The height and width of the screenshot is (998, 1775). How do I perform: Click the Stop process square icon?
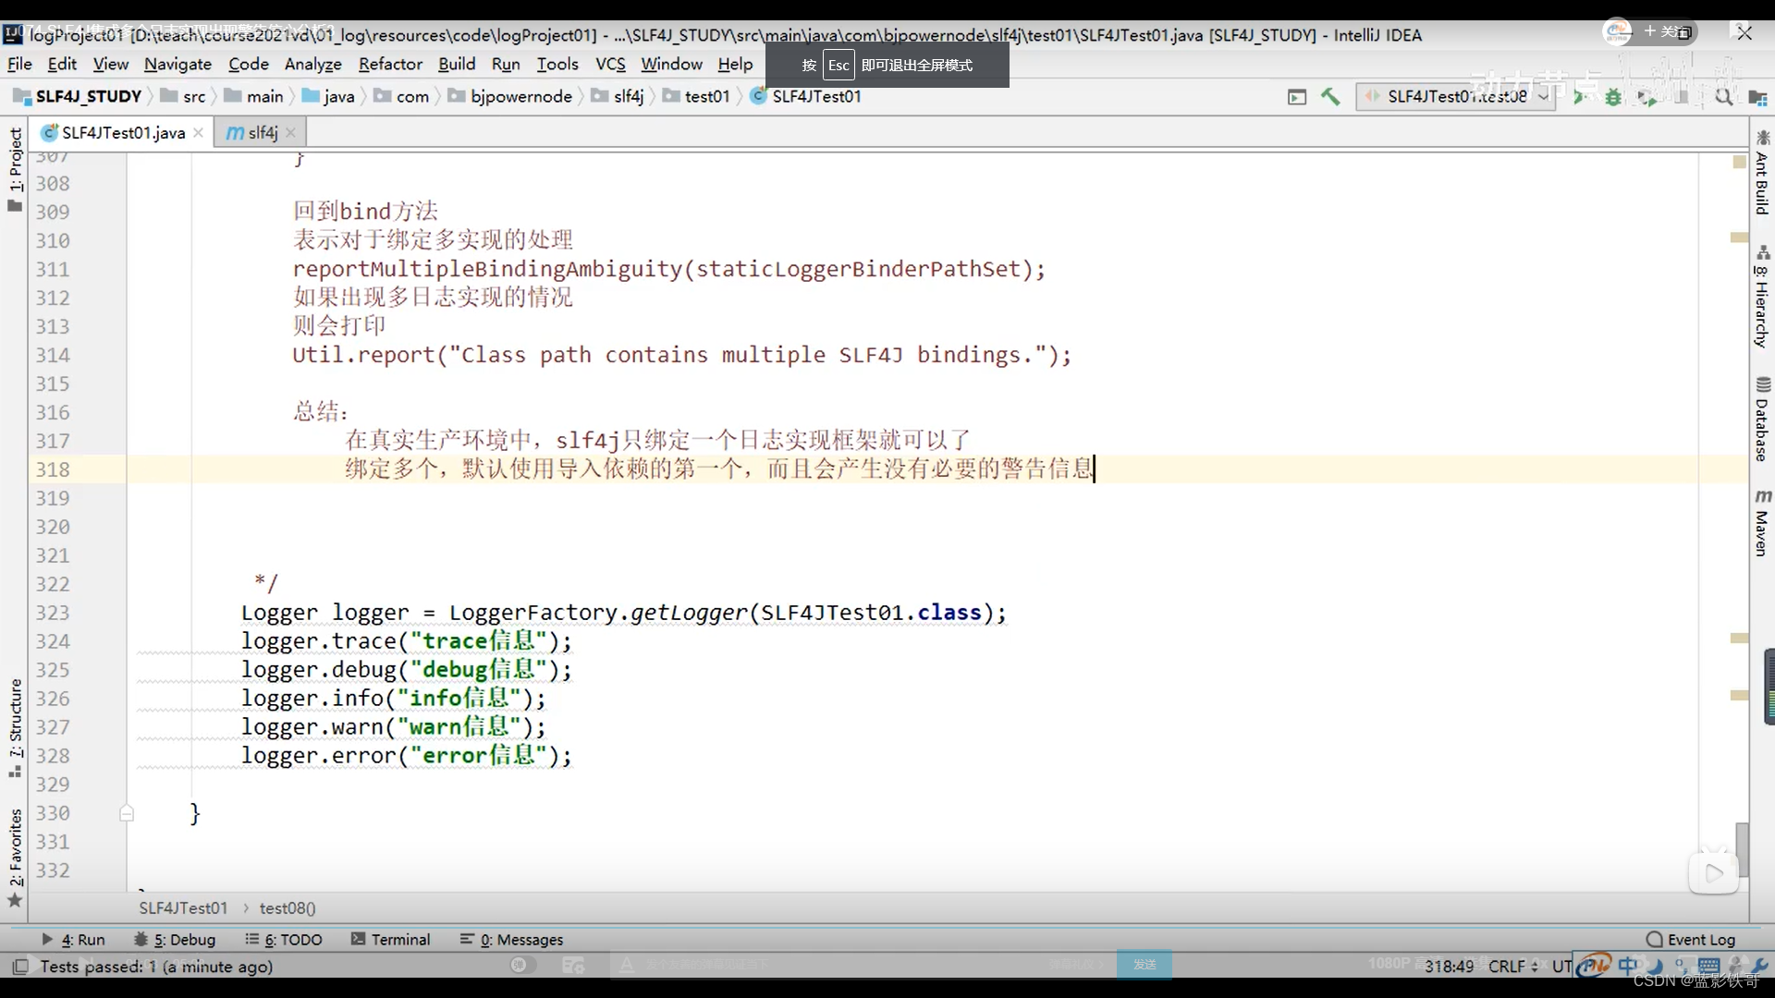[1682, 96]
